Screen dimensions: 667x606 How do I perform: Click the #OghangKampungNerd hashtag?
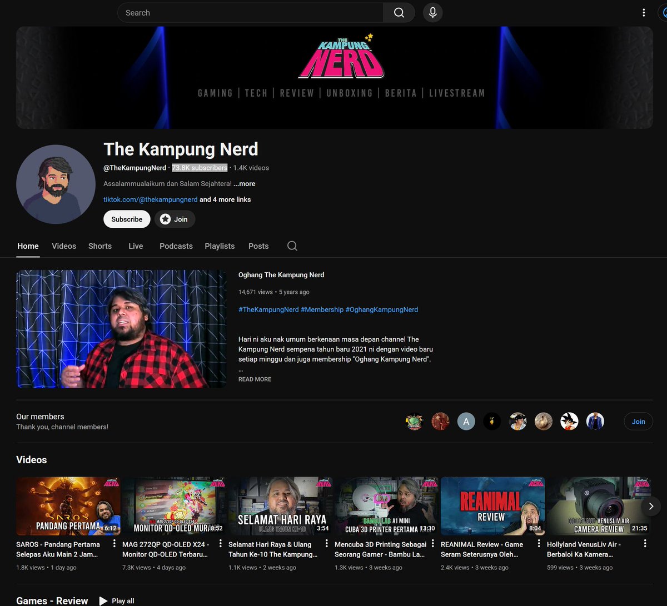(x=382, y=309)
